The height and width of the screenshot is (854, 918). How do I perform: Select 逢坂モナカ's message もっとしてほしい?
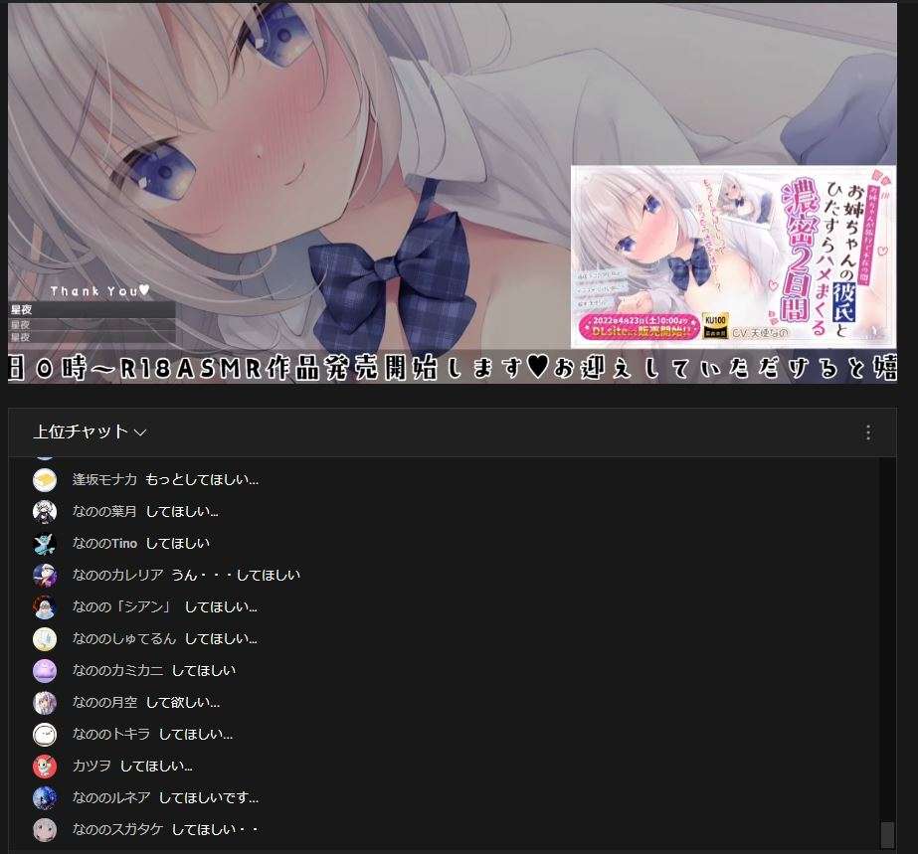point(202,480)
